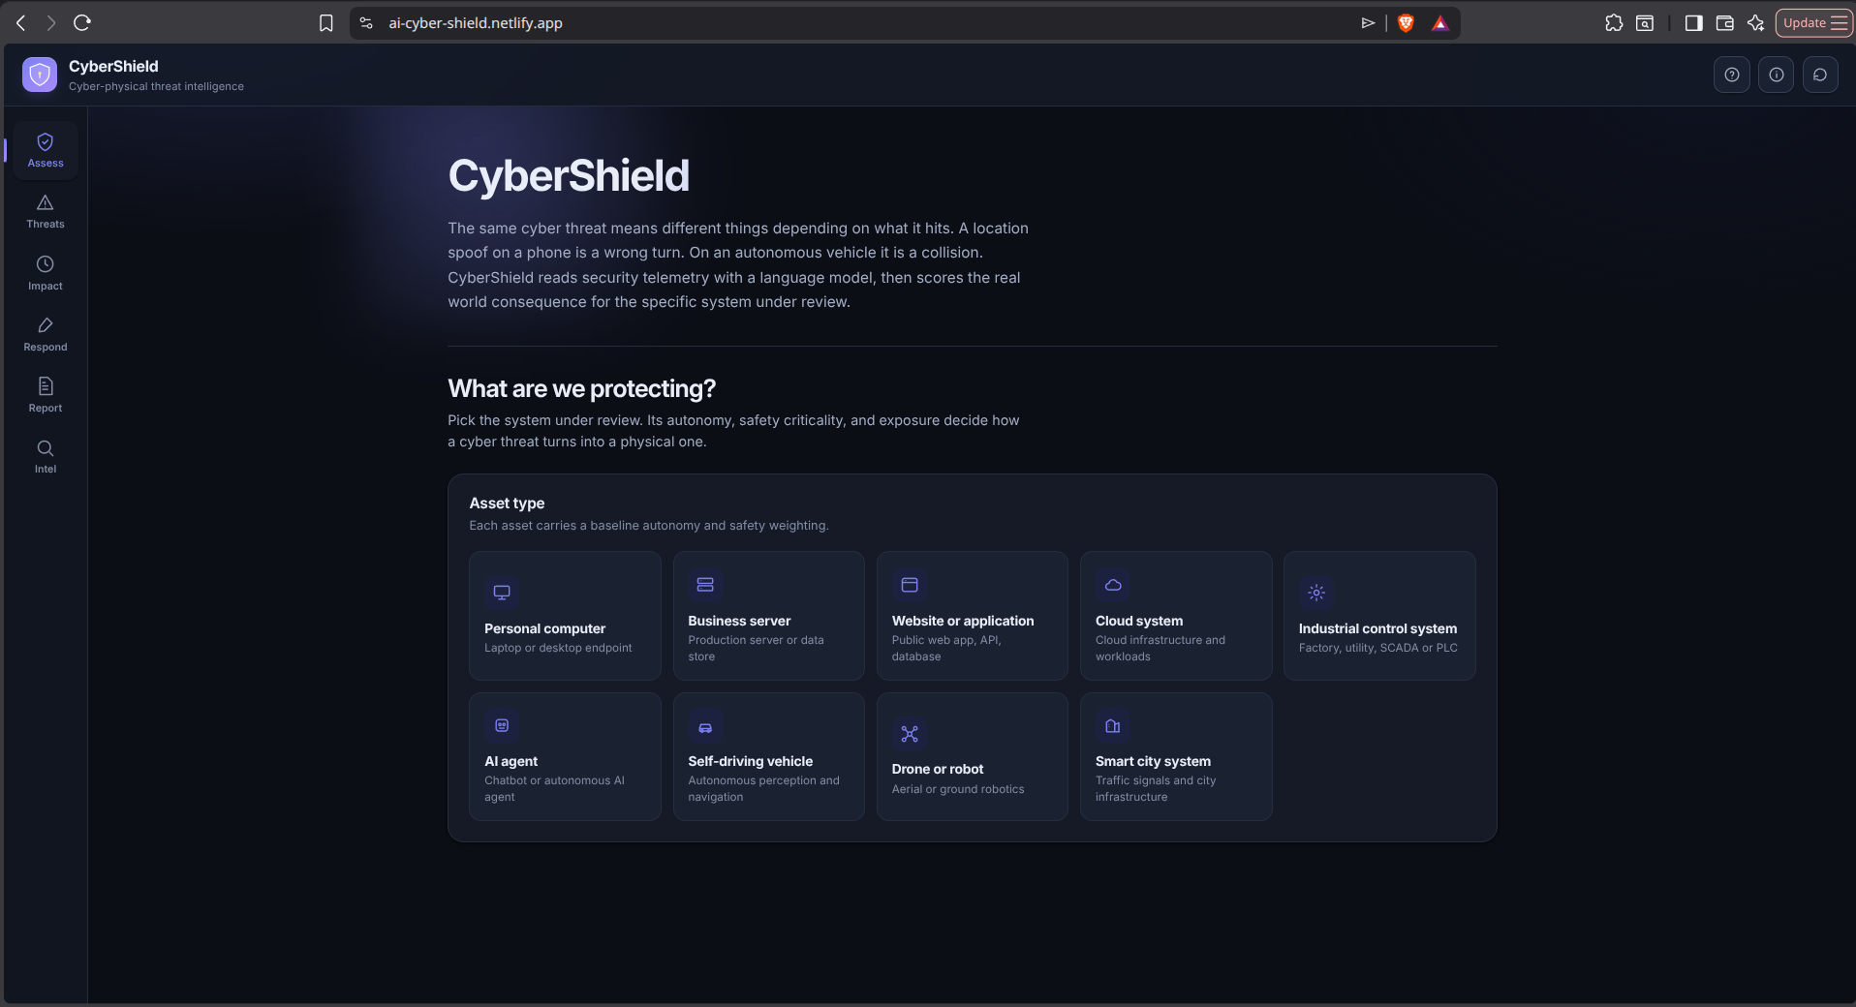This screenshot has height=1007, width=1856.
Task: Open the Threats sidebar section
Action: (x=46, y=211)
